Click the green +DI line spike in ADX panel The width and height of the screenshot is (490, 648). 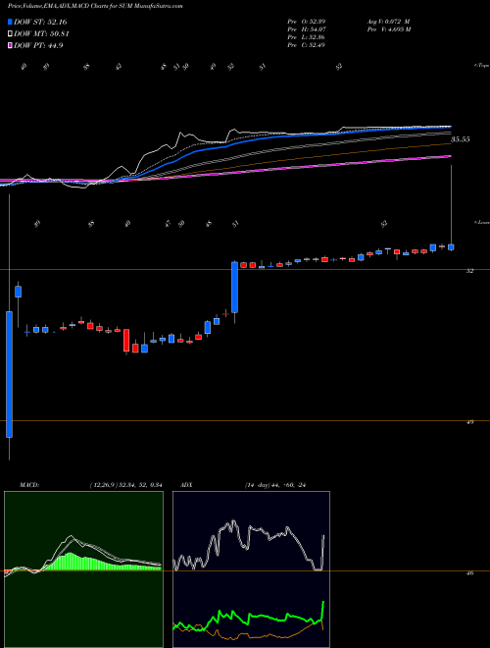(x=323, y=611)
